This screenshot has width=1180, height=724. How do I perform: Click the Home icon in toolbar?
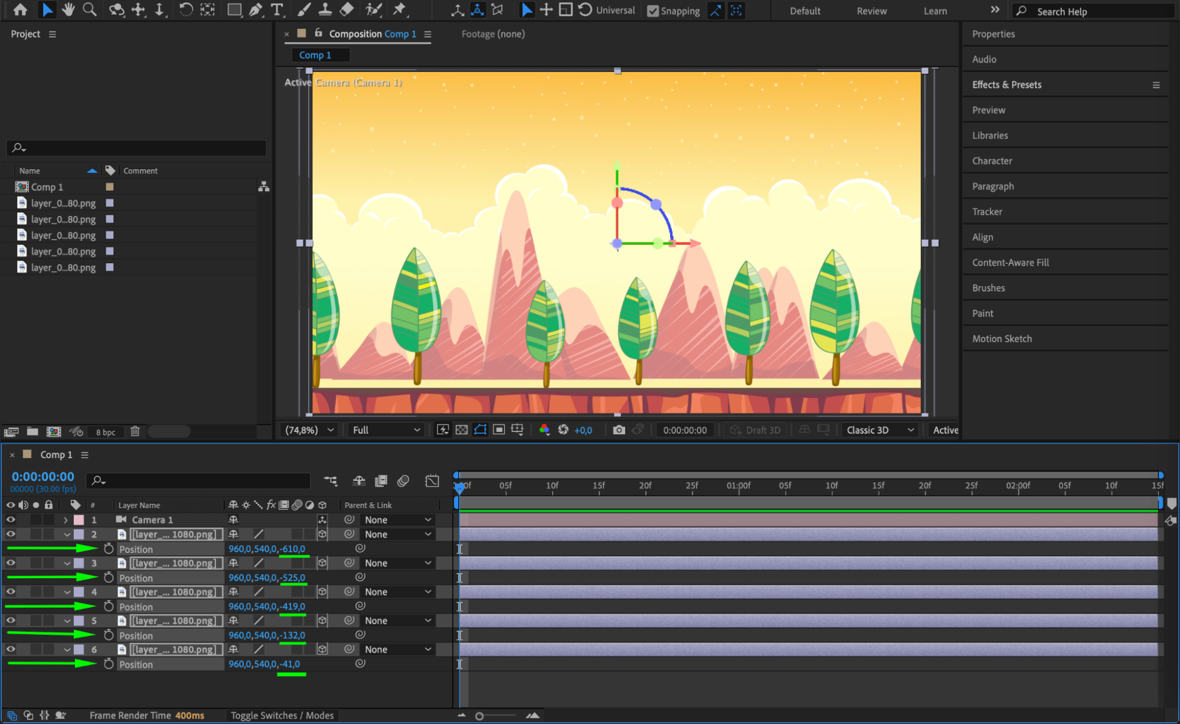click(20, 9)
